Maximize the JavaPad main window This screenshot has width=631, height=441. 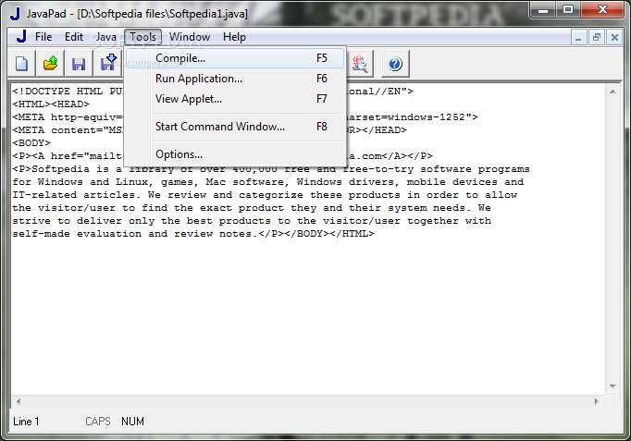[x=568, y=10]
